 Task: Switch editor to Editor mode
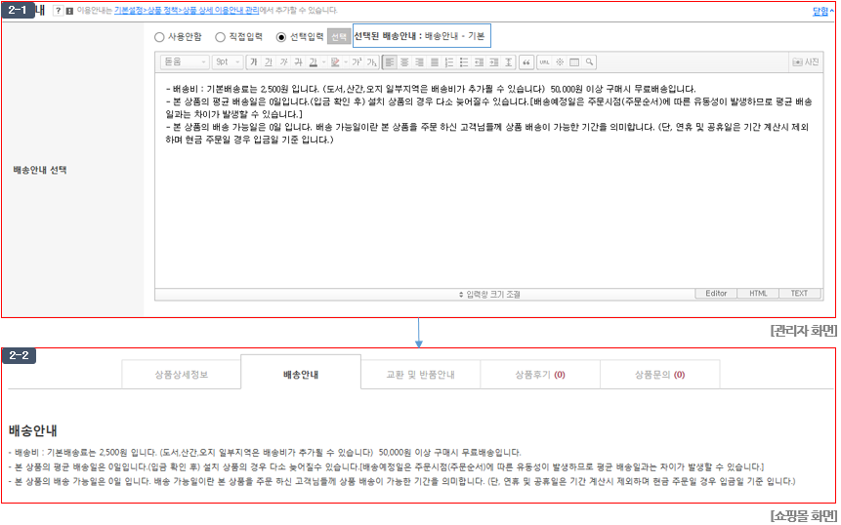716,294
